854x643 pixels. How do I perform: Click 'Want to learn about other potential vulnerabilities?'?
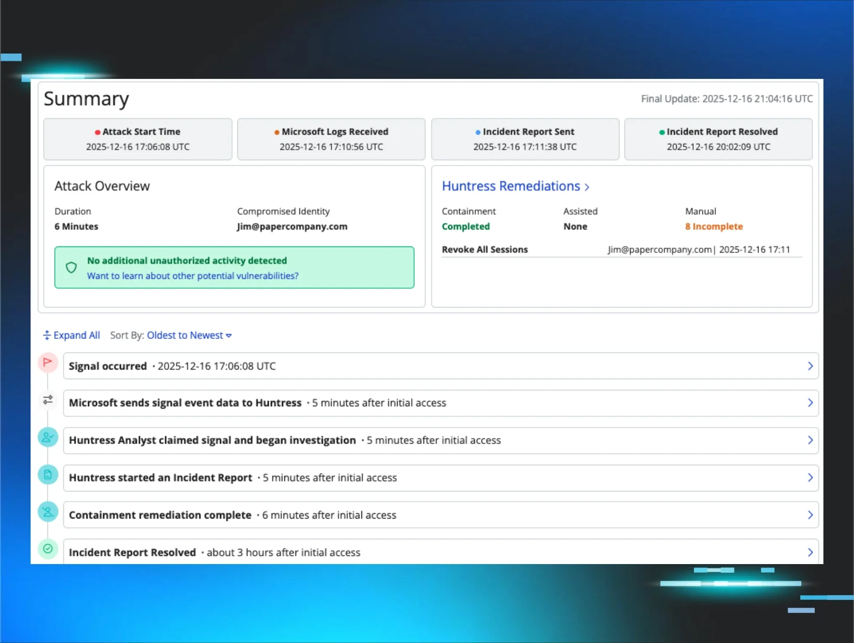pos(193,276)
